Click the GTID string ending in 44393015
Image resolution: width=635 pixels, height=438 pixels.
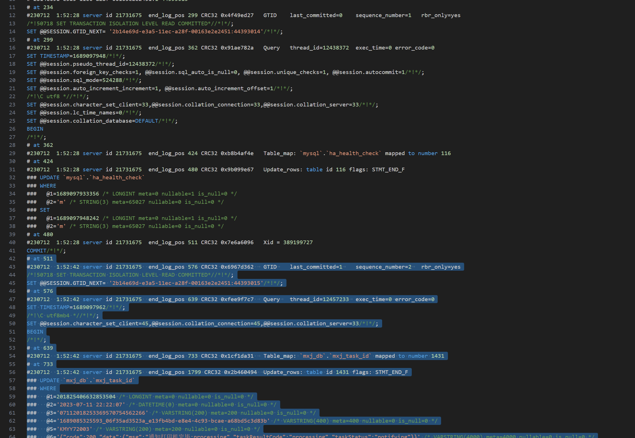[x=186, y=283]
